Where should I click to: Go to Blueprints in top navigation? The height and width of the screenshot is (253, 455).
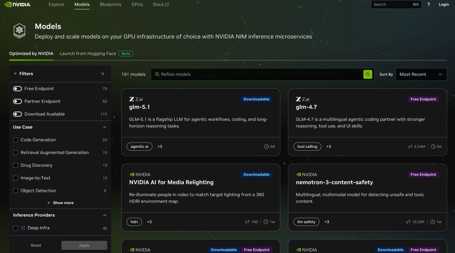click(110, 5)
